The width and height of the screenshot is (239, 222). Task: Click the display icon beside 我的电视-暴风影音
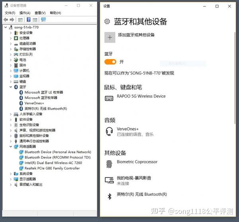coord(109,180)
